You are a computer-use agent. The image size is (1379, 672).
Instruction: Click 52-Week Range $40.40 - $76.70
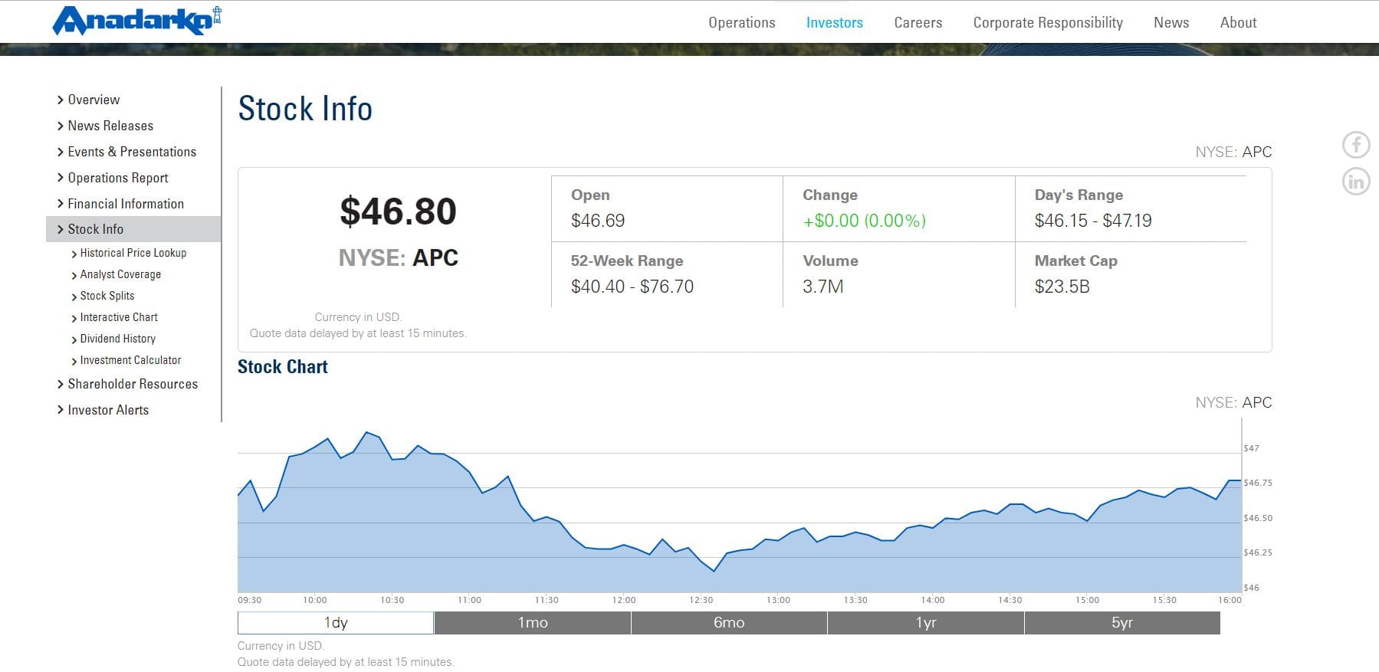point(632,287)
